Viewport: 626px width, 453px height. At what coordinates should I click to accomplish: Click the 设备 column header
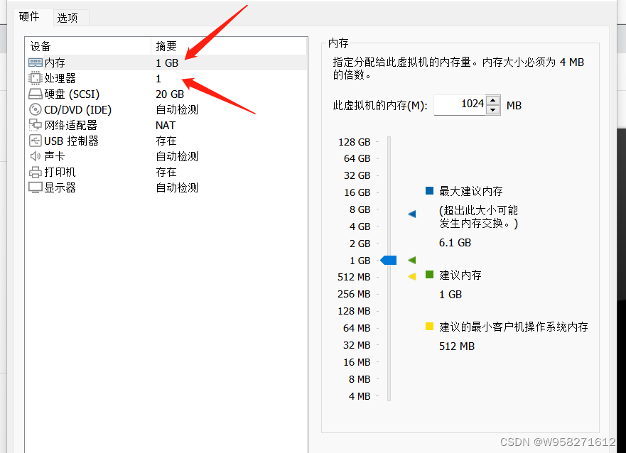41,46
